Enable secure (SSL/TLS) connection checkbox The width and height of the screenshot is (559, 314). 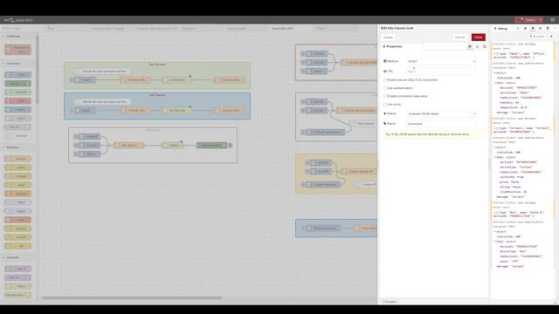tap(385, 80)
